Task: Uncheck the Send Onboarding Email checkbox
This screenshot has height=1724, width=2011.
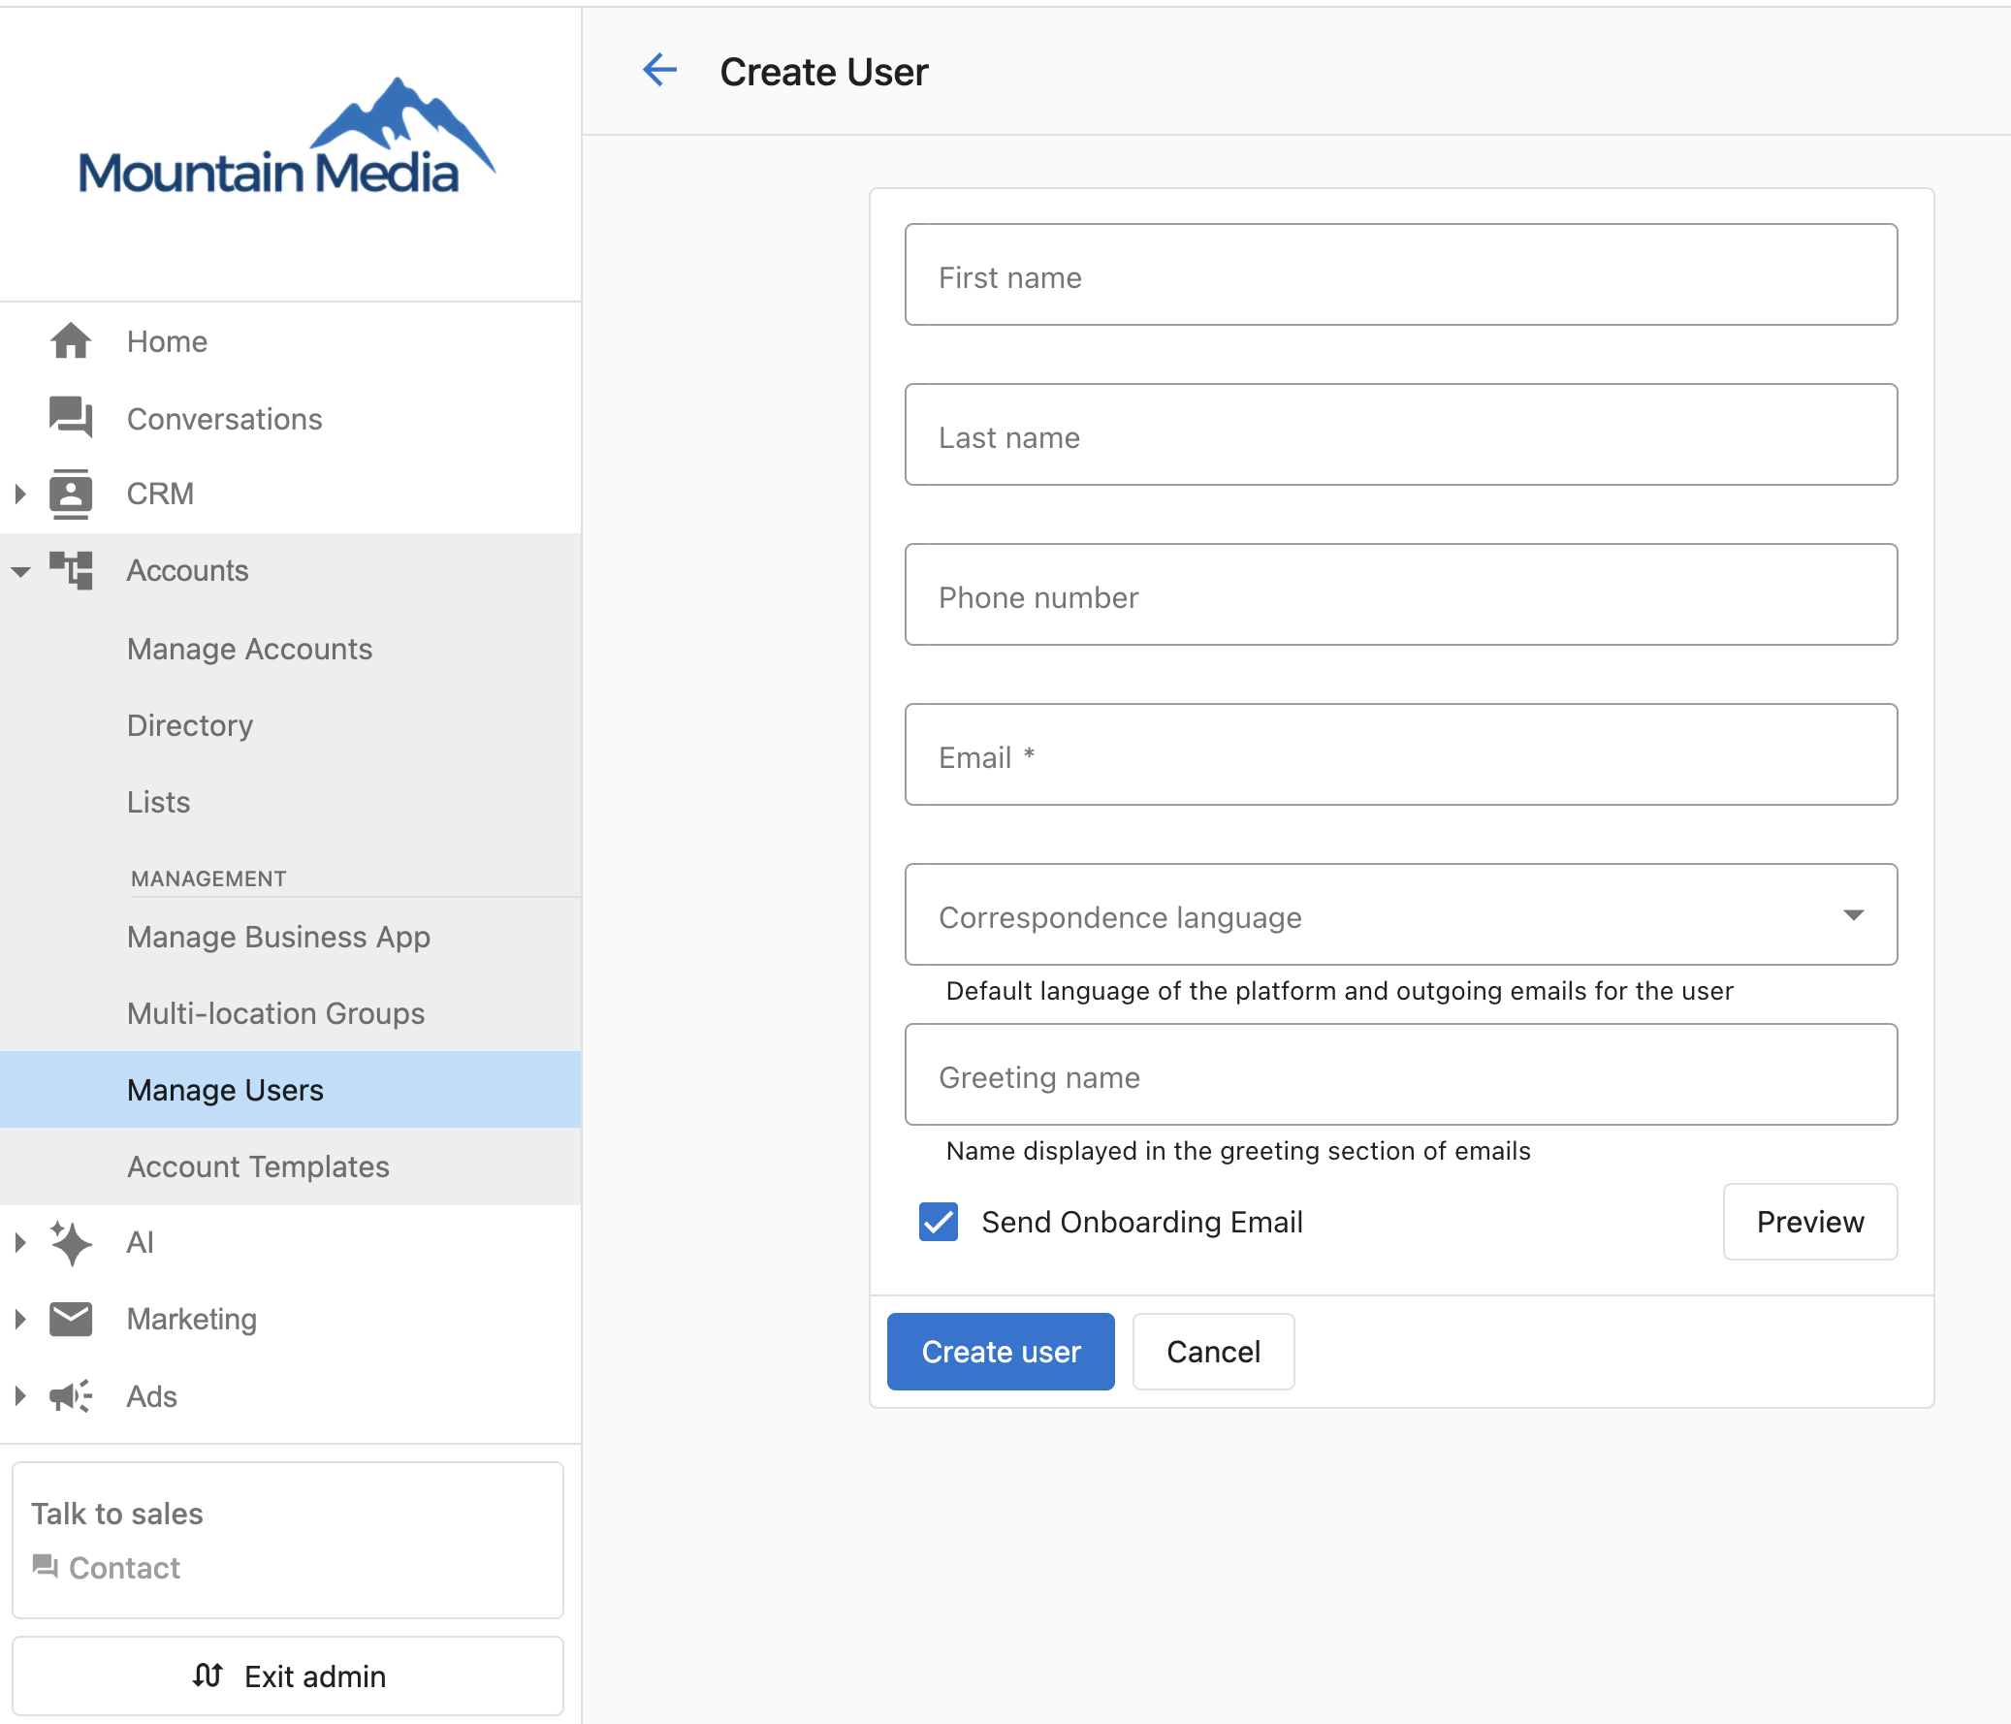Action: (x=939, y=1221)
